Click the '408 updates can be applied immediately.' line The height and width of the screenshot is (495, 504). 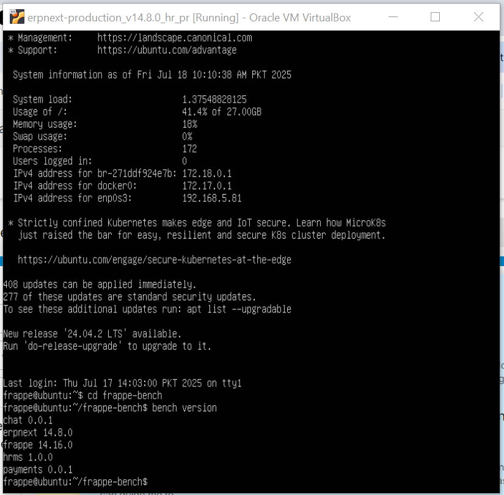tap(100, 284)
